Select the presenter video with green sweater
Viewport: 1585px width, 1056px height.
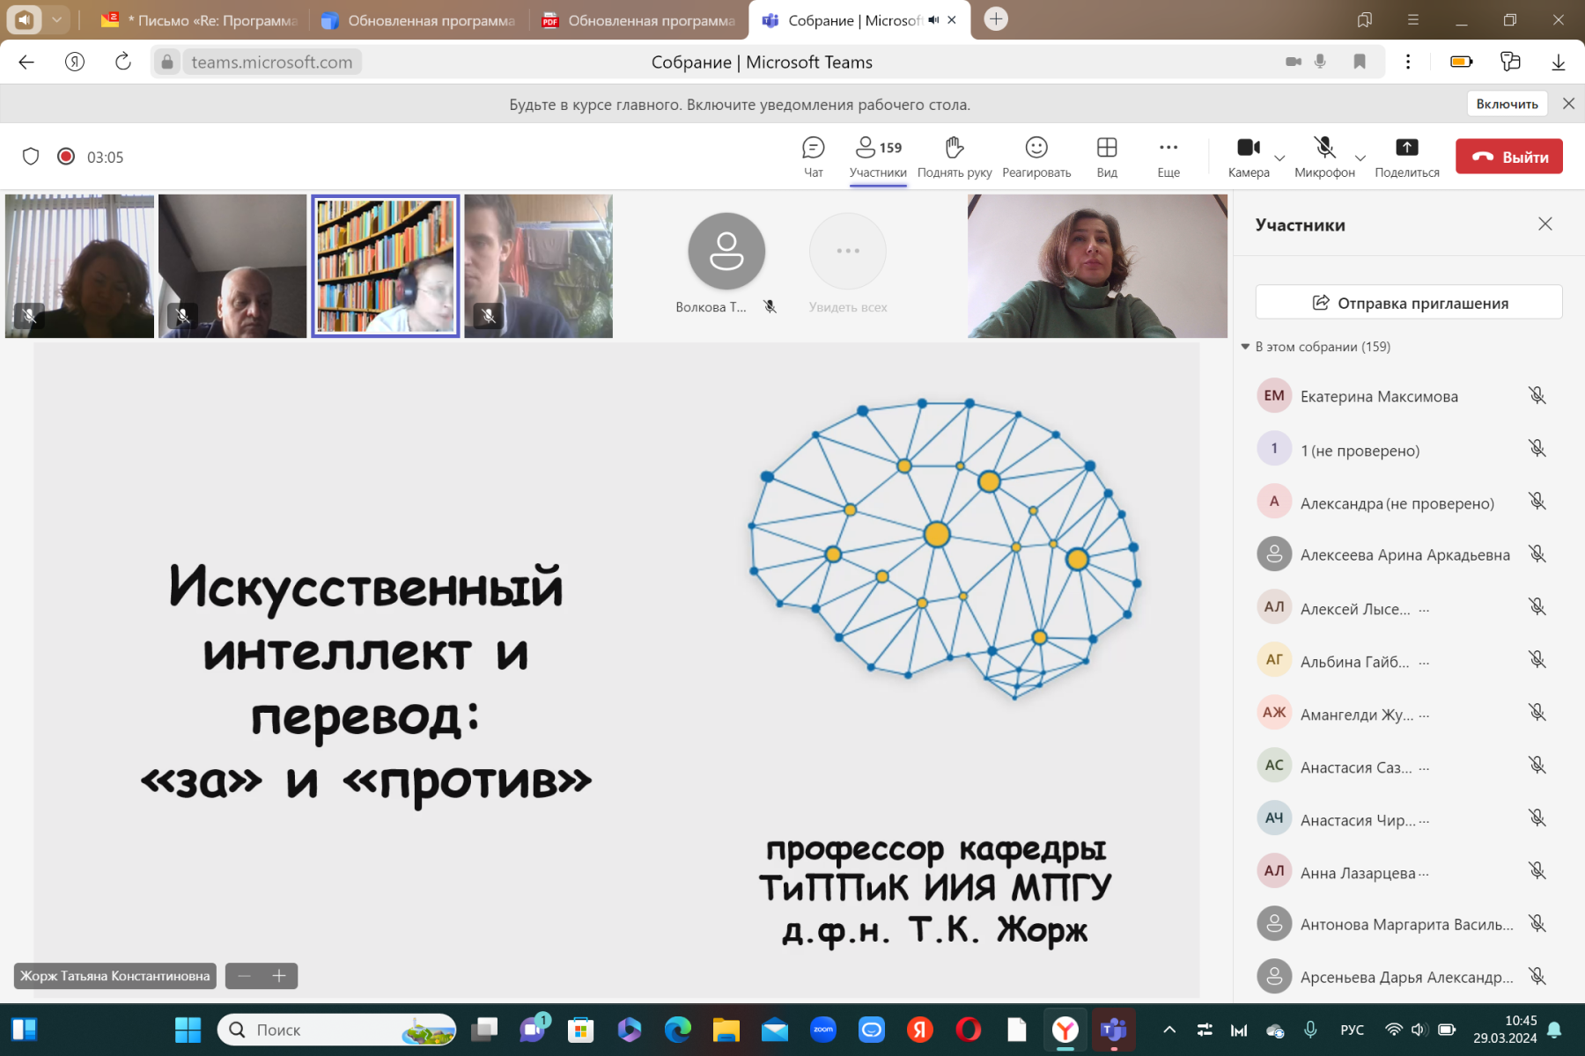coord(1097,266)
